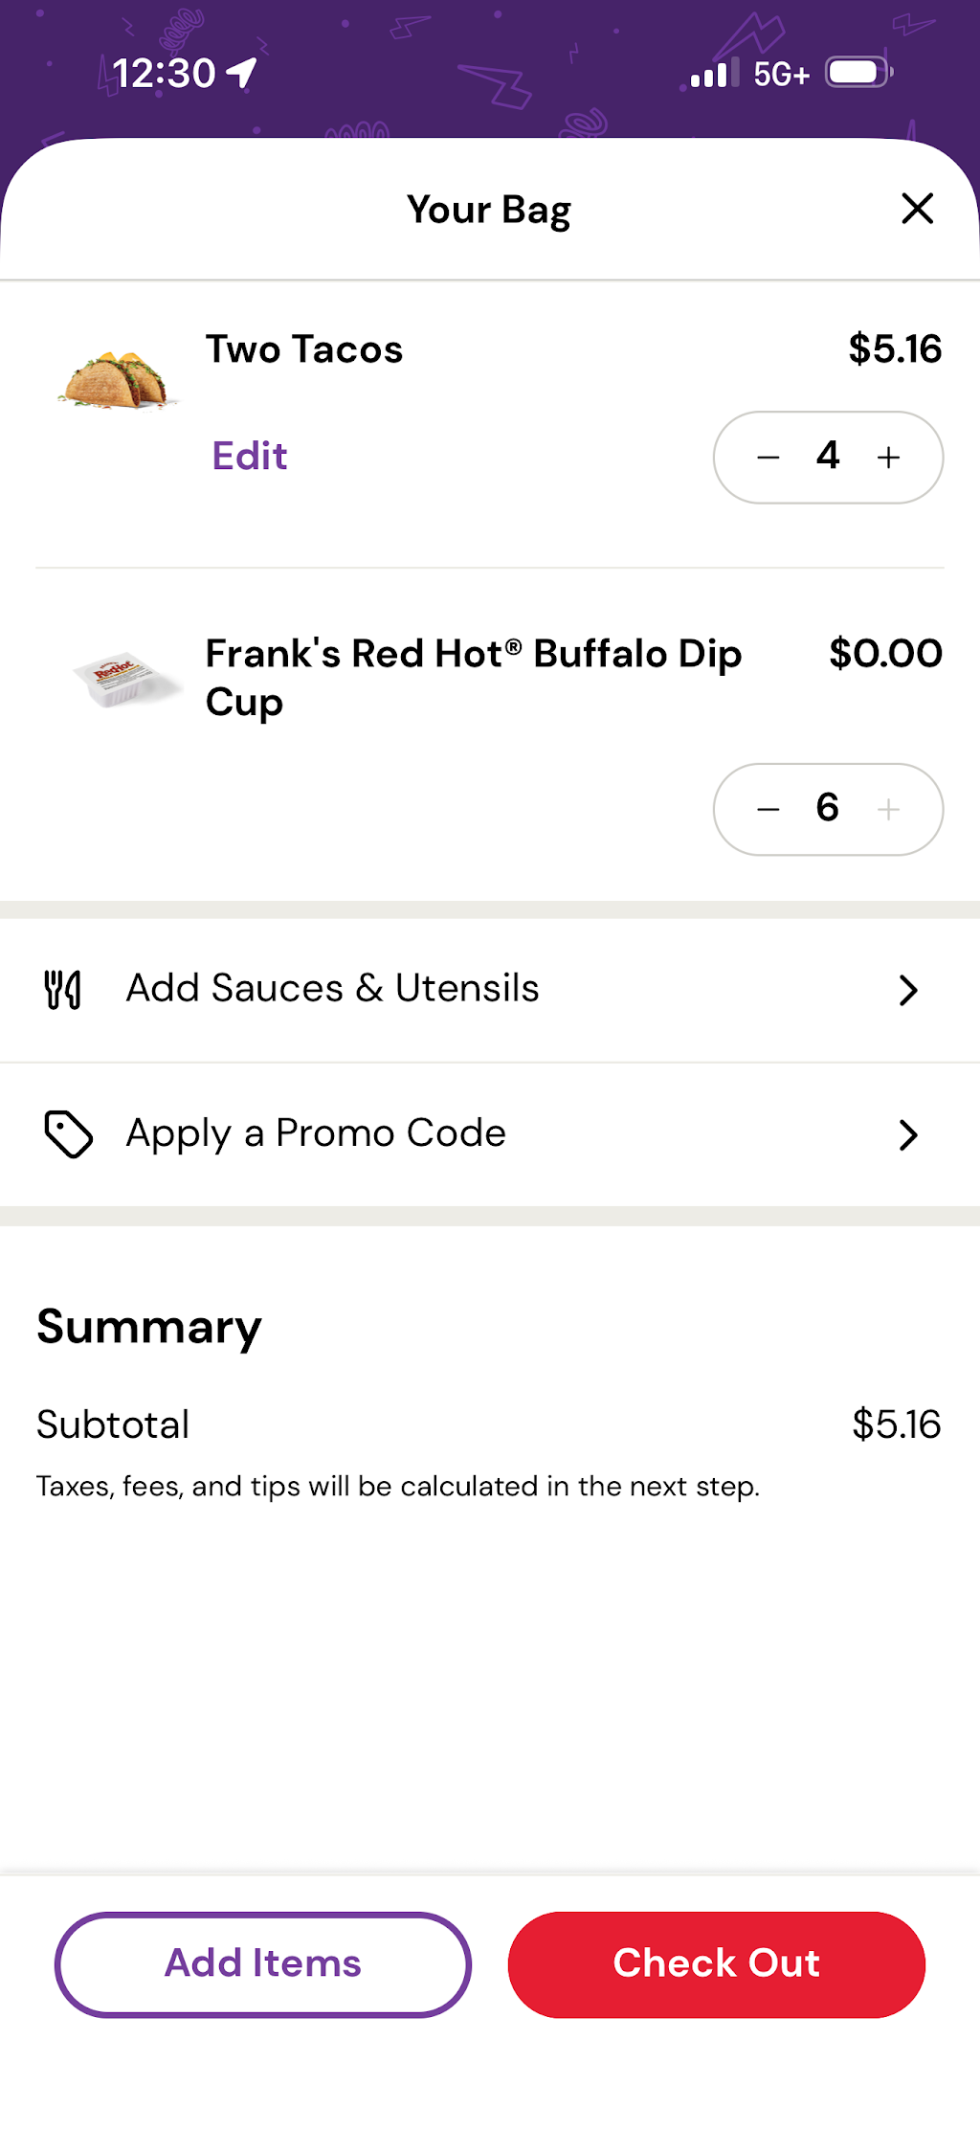This screenshot has width=980, height=2130.
Task: Edit the Two Tacos item
Action: pos(249,457)
